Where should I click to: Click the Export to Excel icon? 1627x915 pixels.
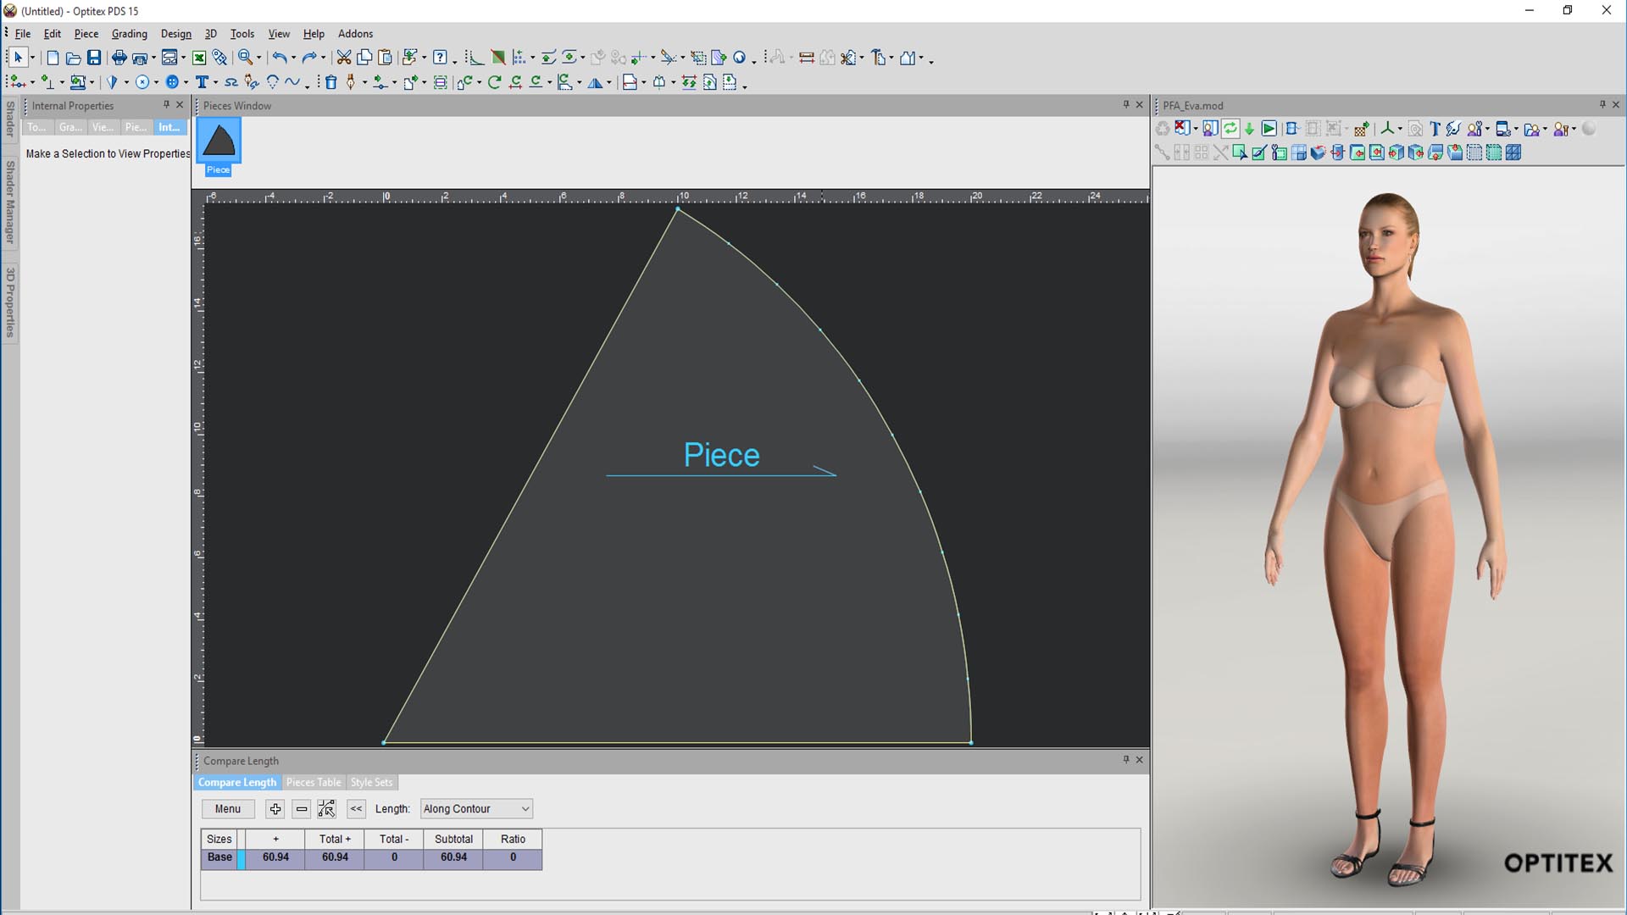(x=199, y=58)
